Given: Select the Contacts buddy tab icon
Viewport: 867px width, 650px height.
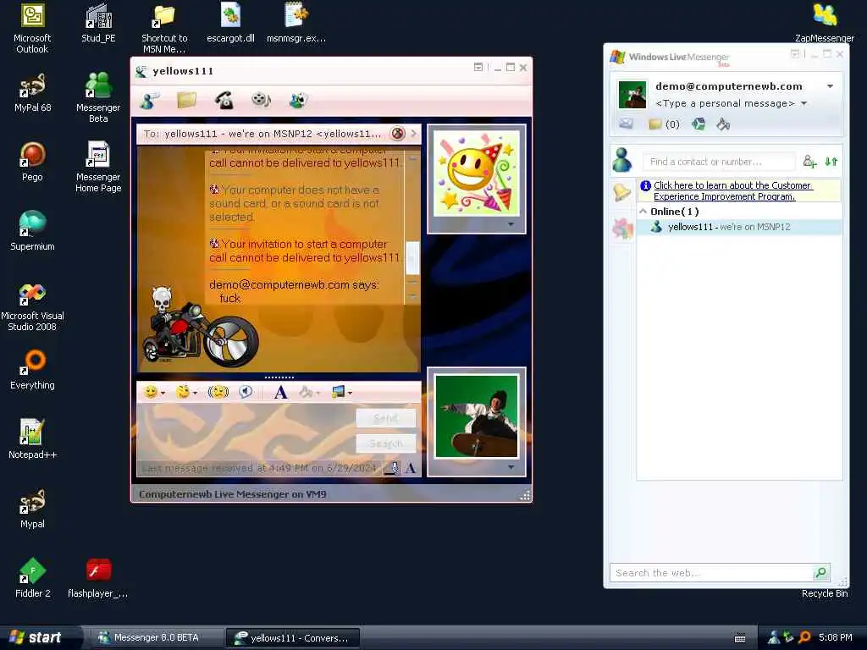Looking at the screenshot, I should tap(622, 160).
